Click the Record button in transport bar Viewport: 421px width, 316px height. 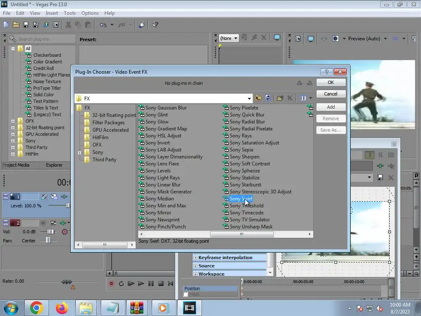click(x=111, y=283)
